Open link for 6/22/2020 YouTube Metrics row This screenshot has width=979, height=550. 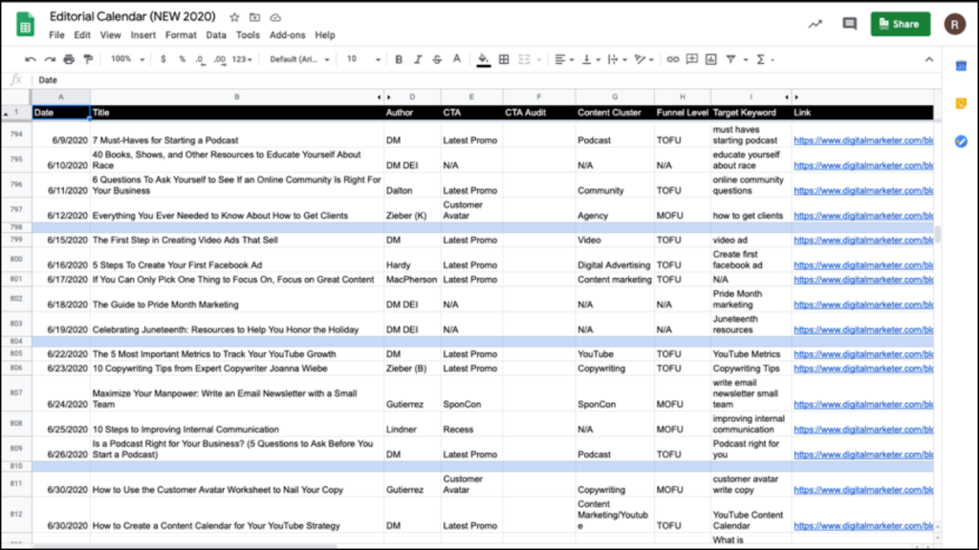pos(863,354)
